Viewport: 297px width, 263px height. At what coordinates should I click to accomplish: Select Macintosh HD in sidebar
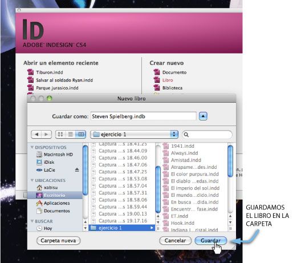click(x=55, y=155)
